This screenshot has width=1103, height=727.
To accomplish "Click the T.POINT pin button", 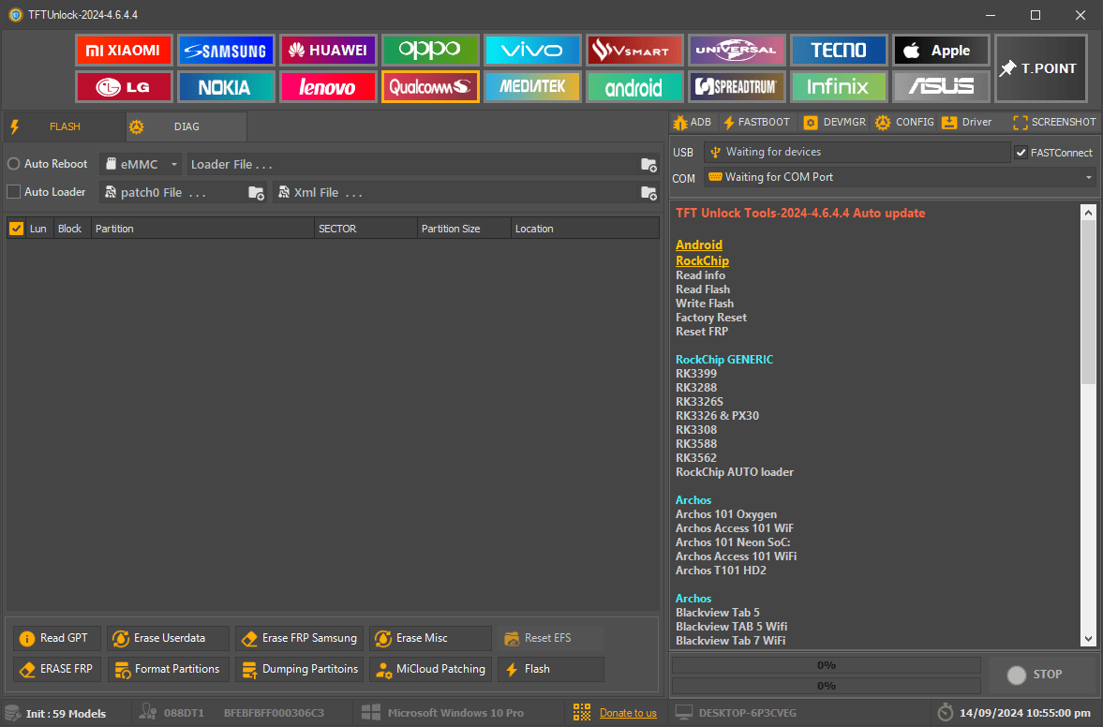I will [1040, 68].
